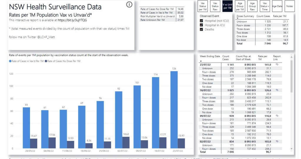Screen dimensions: 301x159
Task: Click sort arrow under Week Ending Date header
Action: pos(201,61)
